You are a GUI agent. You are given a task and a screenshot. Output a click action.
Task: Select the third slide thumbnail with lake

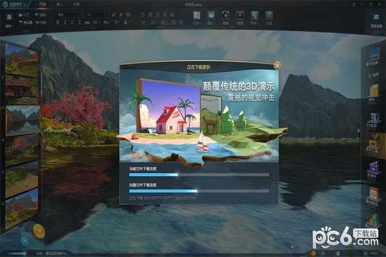22,119
